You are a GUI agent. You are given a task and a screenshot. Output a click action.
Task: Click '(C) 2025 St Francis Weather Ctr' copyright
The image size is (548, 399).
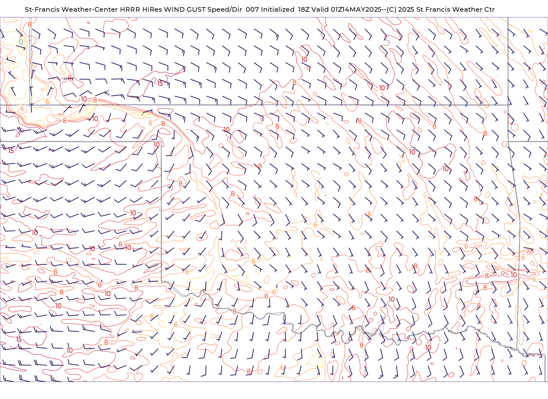[x=441, y=9]
